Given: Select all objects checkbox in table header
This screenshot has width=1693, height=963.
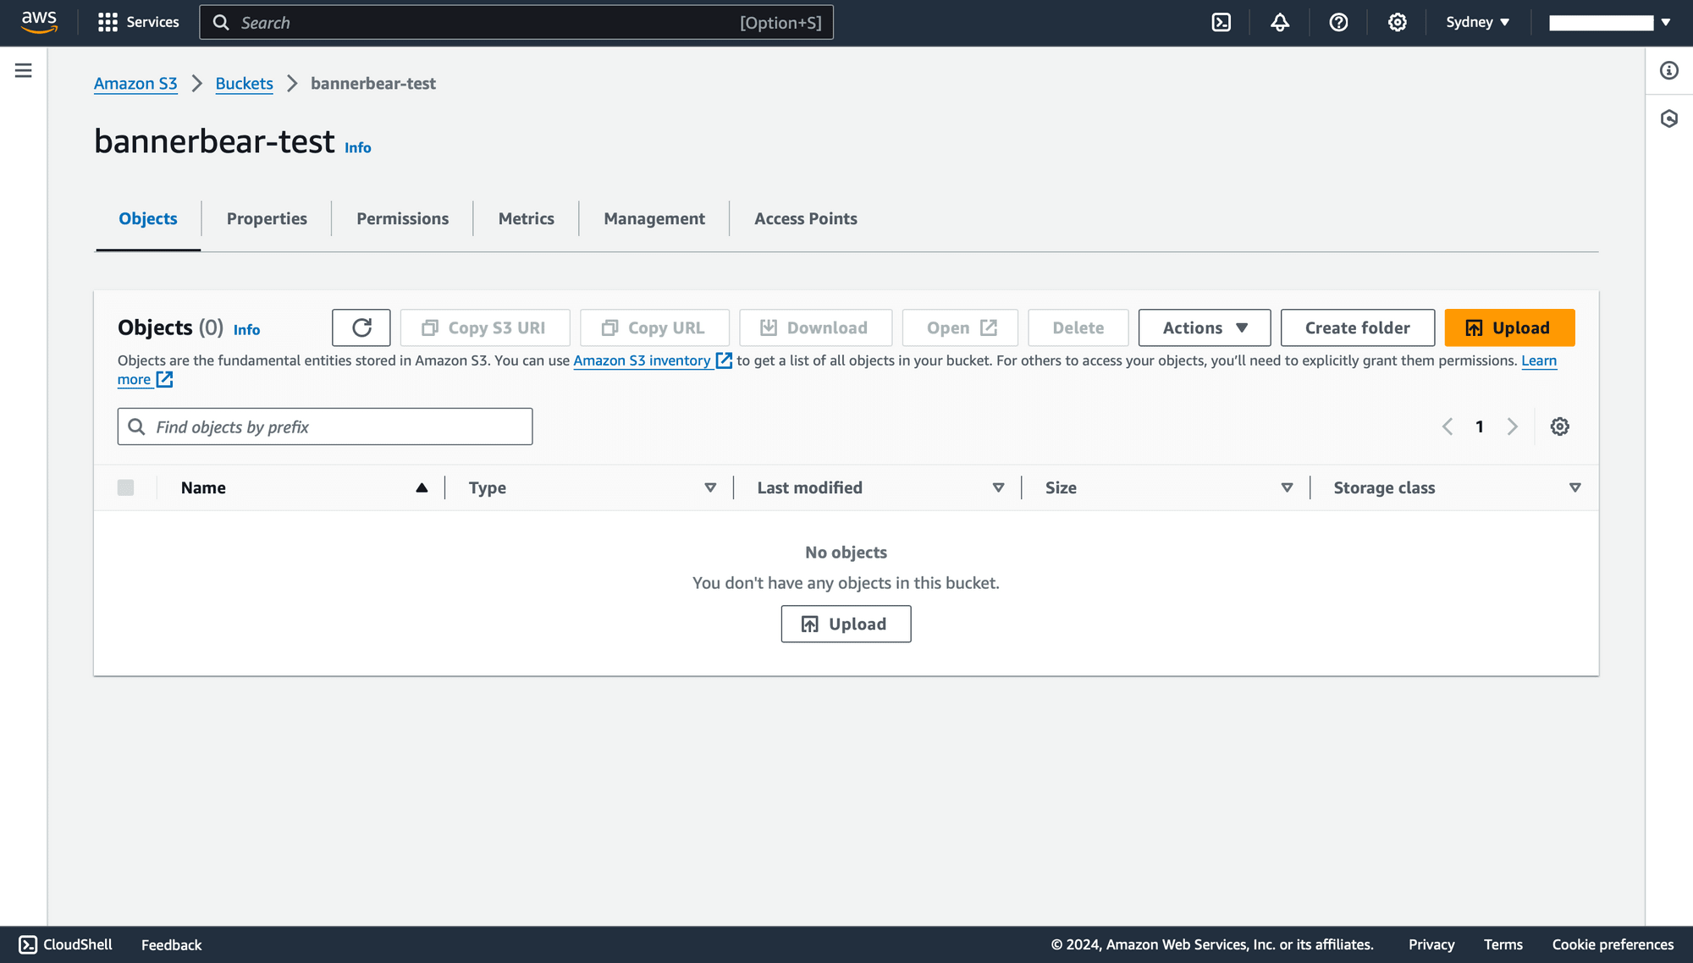Looking at the screenshot, I should coord(126,487).
